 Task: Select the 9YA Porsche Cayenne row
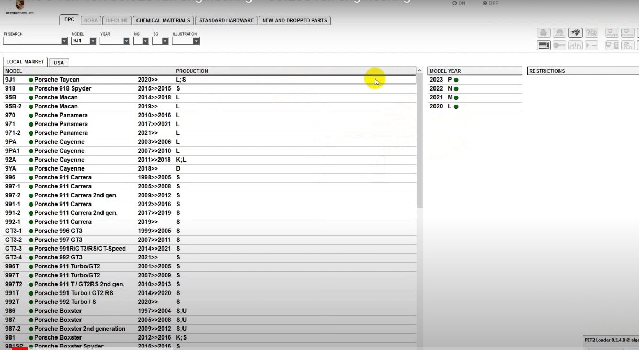coord(210,168)
